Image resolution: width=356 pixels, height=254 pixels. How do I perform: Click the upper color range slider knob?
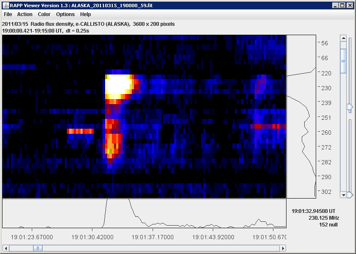[x=350, y=107]
